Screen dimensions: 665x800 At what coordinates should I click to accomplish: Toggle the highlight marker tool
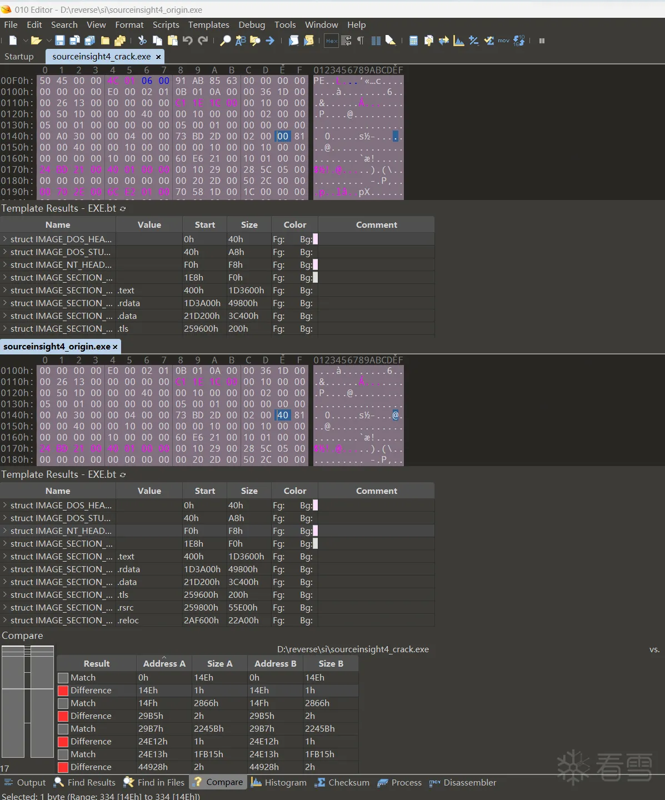point(391,41)
